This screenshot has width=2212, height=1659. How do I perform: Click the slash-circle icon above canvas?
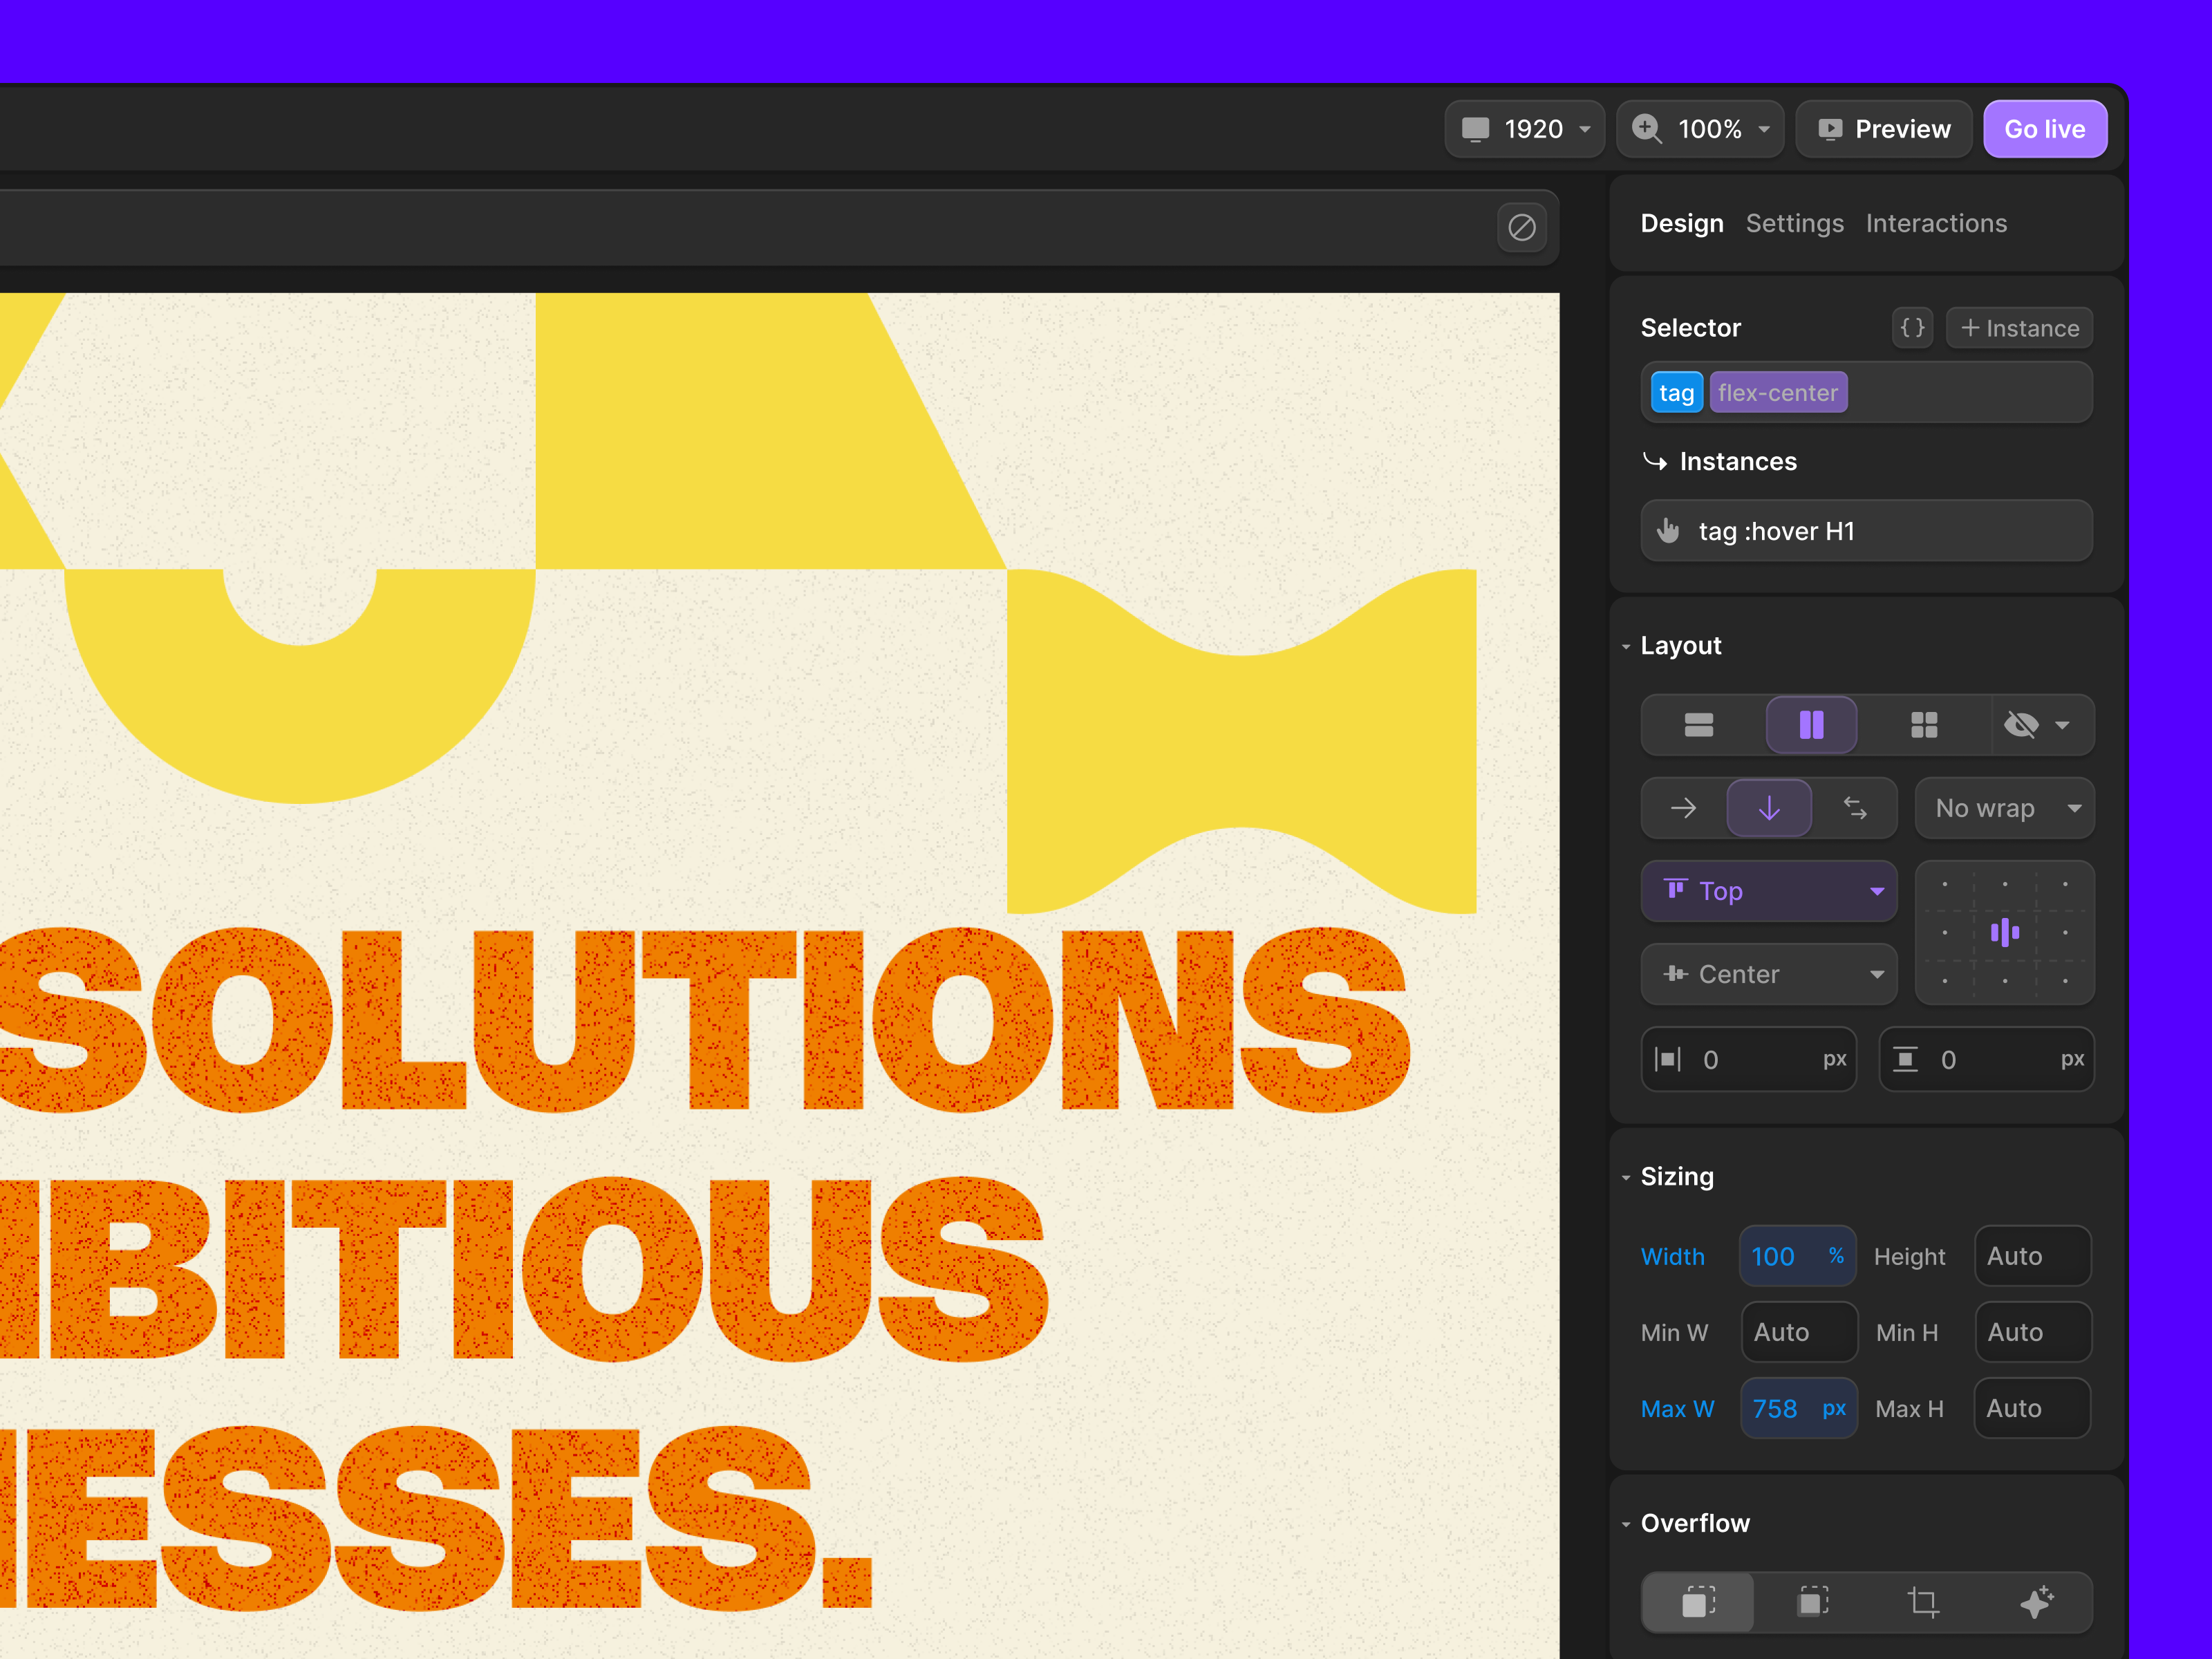tap(1521, 228)
